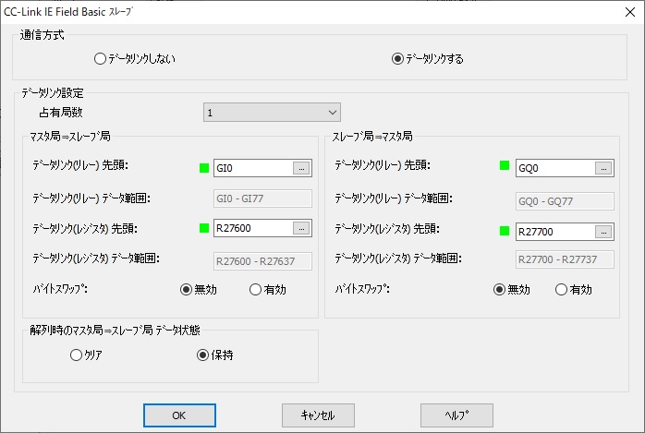The image size is (645, 433).
Task: Click green status indicator beside GQ0
Action: (505, 165)
